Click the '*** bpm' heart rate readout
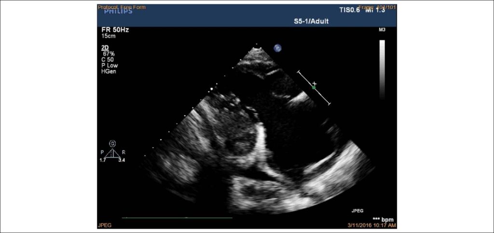This screenshot has width=494, height=233. click(x=383, y=219)
